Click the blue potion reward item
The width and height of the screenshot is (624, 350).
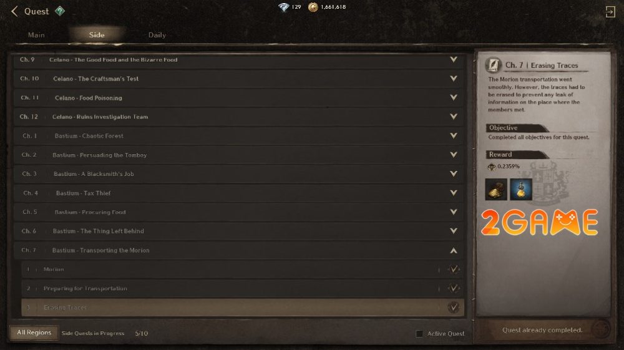click(x=521, y=189)
